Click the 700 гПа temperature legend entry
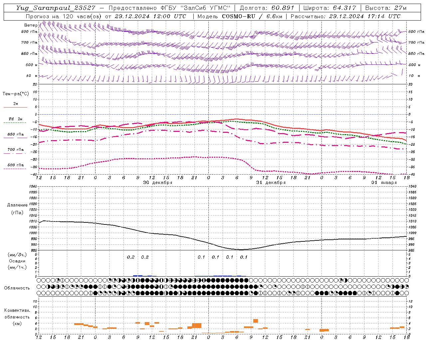This screenshot has width=426, height=340. tap(15, 150)
